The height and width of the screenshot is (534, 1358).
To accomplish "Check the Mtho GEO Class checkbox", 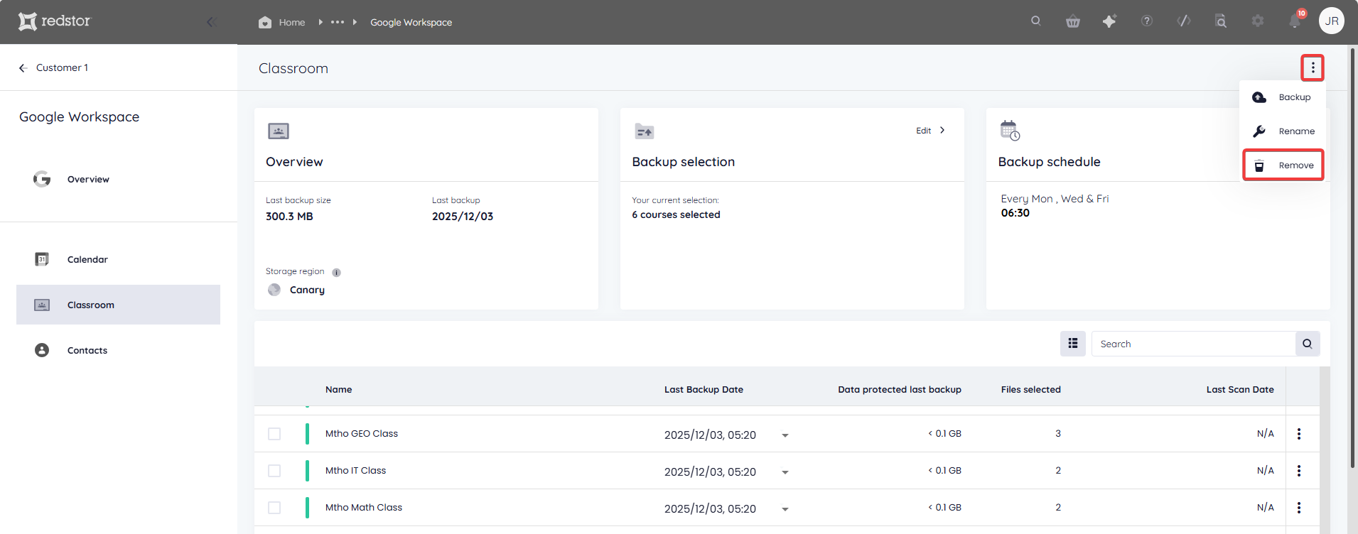I will [274, 434].
